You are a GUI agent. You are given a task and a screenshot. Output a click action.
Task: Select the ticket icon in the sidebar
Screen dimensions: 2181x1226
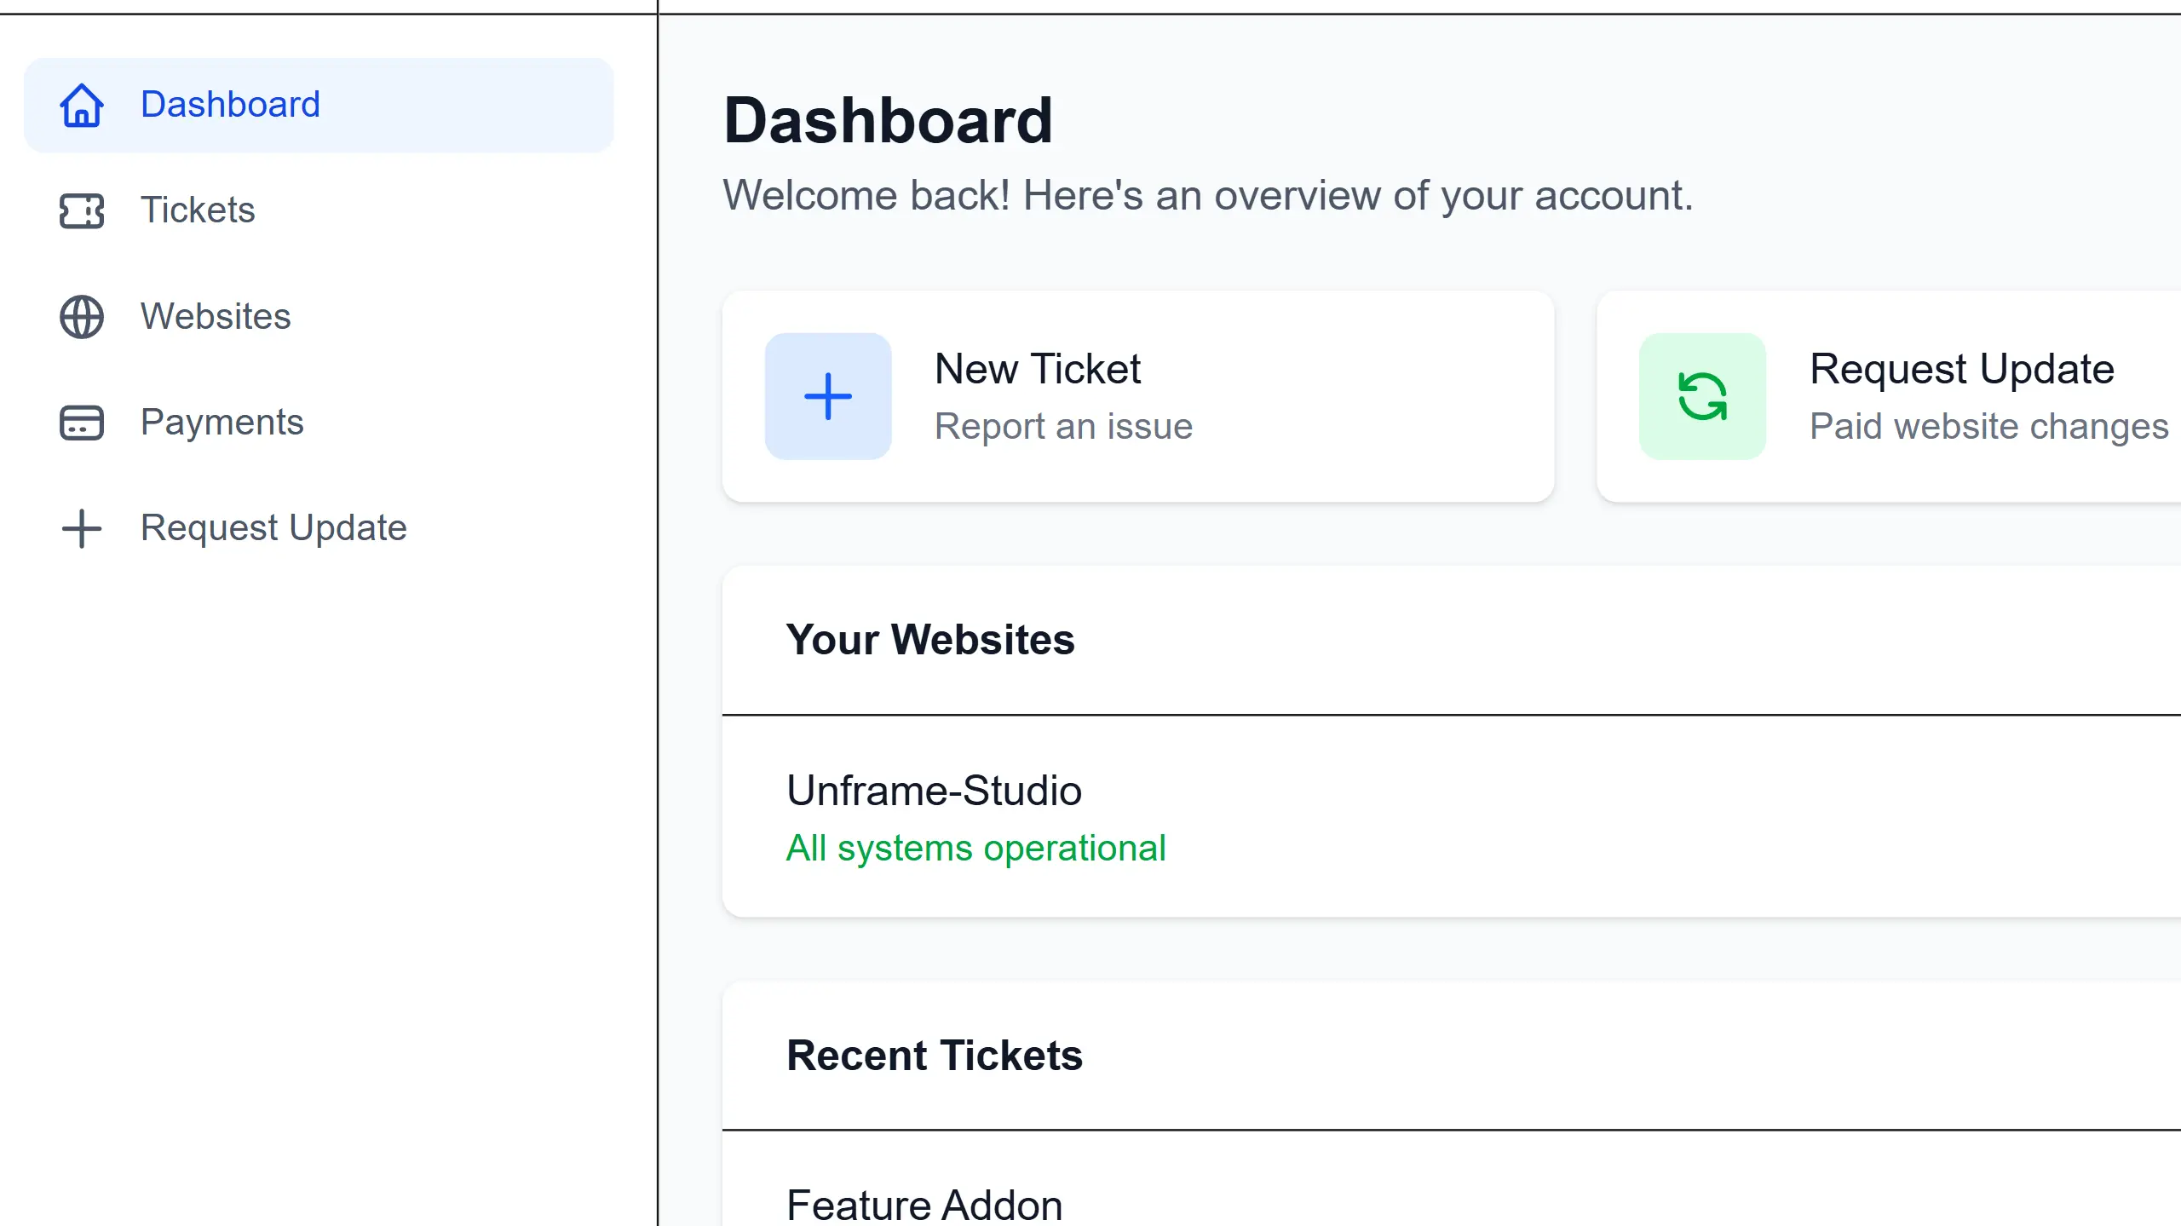[x=81, y=210]
